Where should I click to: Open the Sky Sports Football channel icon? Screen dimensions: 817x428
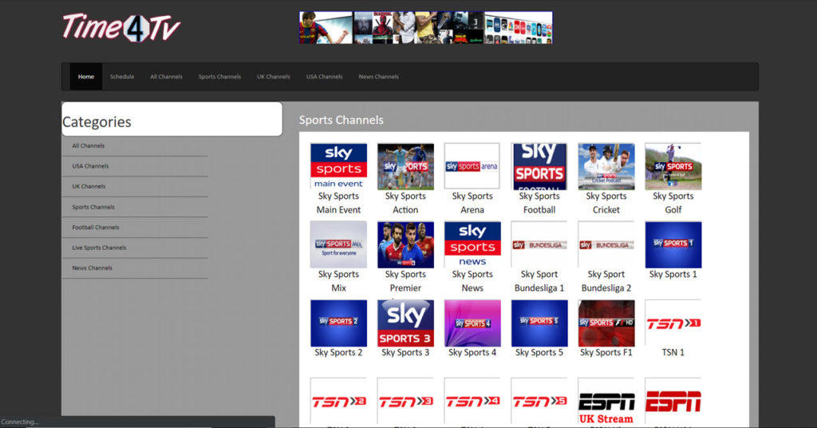click(x=539, y=166)
